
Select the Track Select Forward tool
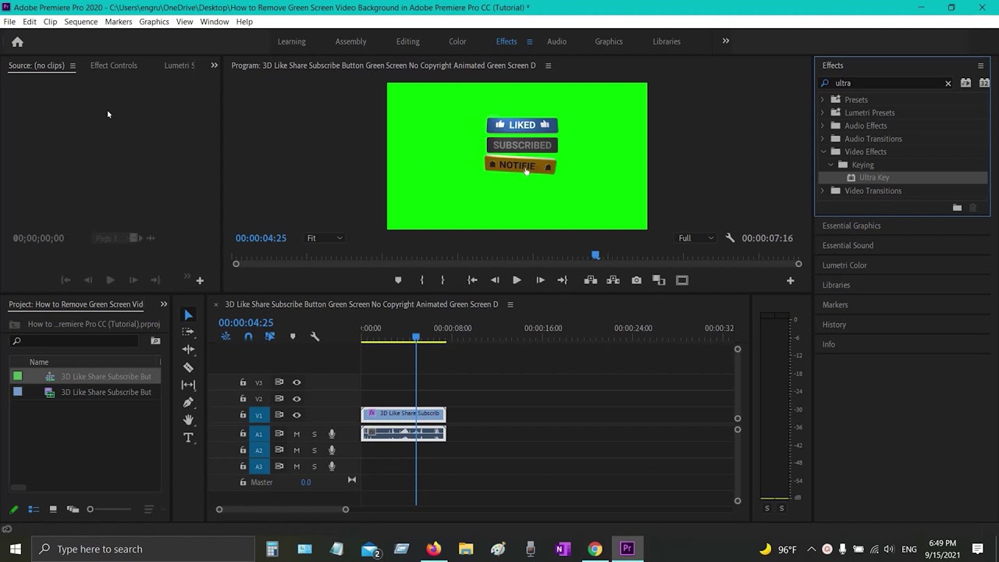[188, 332]
